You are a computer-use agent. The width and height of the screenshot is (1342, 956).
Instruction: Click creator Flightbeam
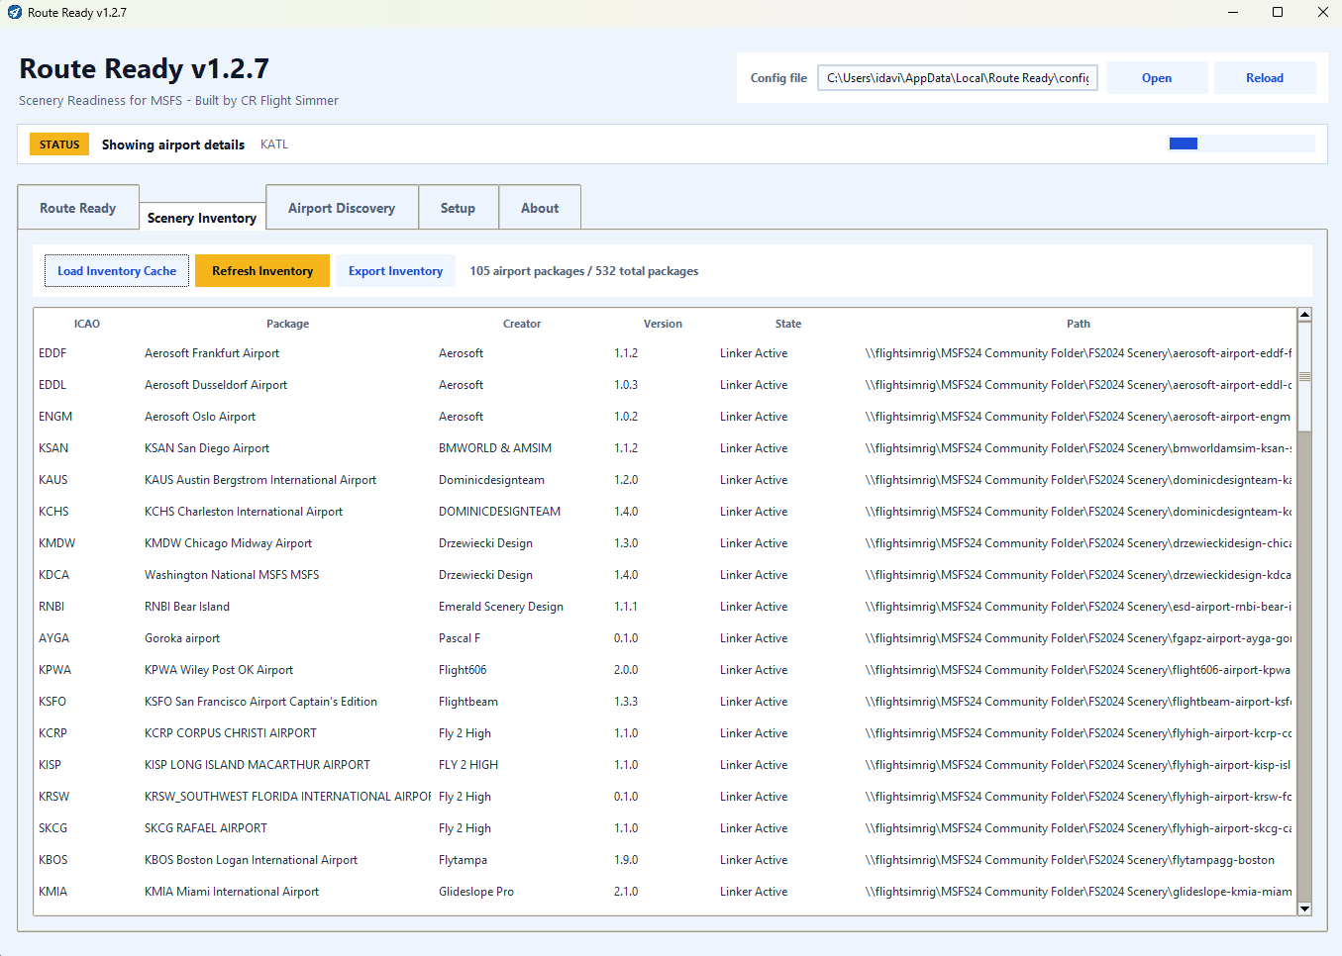pyautogui.click(x=468, y=702)
